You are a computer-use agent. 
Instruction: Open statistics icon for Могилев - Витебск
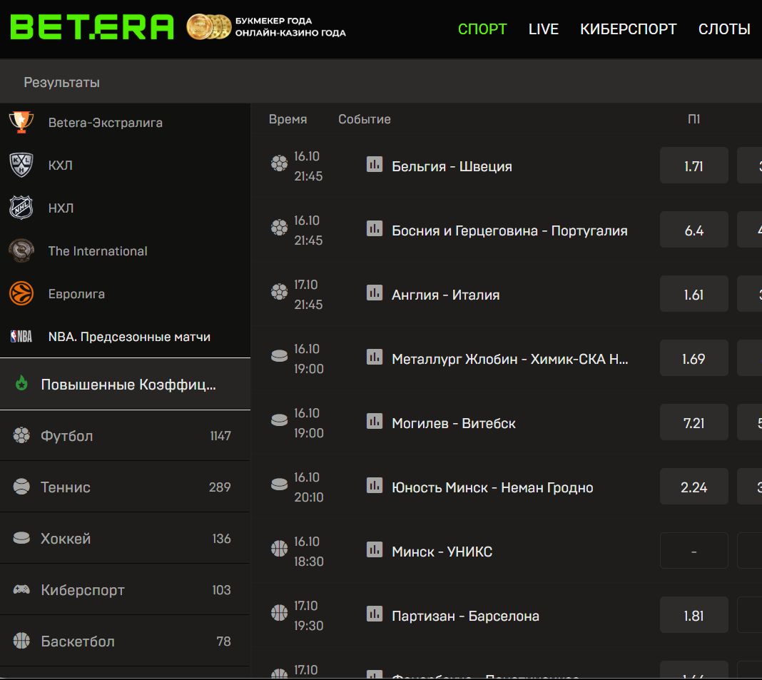374,421
